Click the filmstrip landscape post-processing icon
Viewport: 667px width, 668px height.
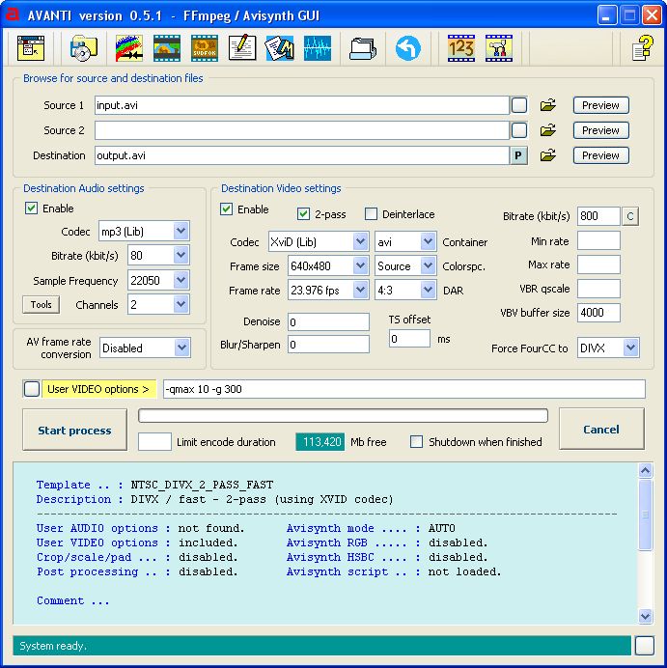pyautogui.click(x=167, y=48)
